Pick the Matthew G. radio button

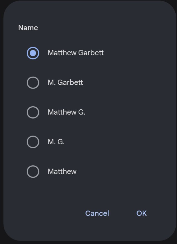[33, 112]
